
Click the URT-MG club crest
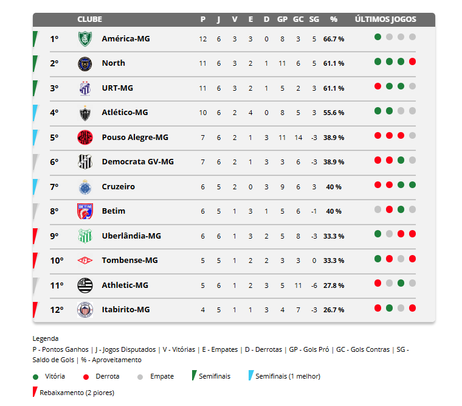pos(84,88)
